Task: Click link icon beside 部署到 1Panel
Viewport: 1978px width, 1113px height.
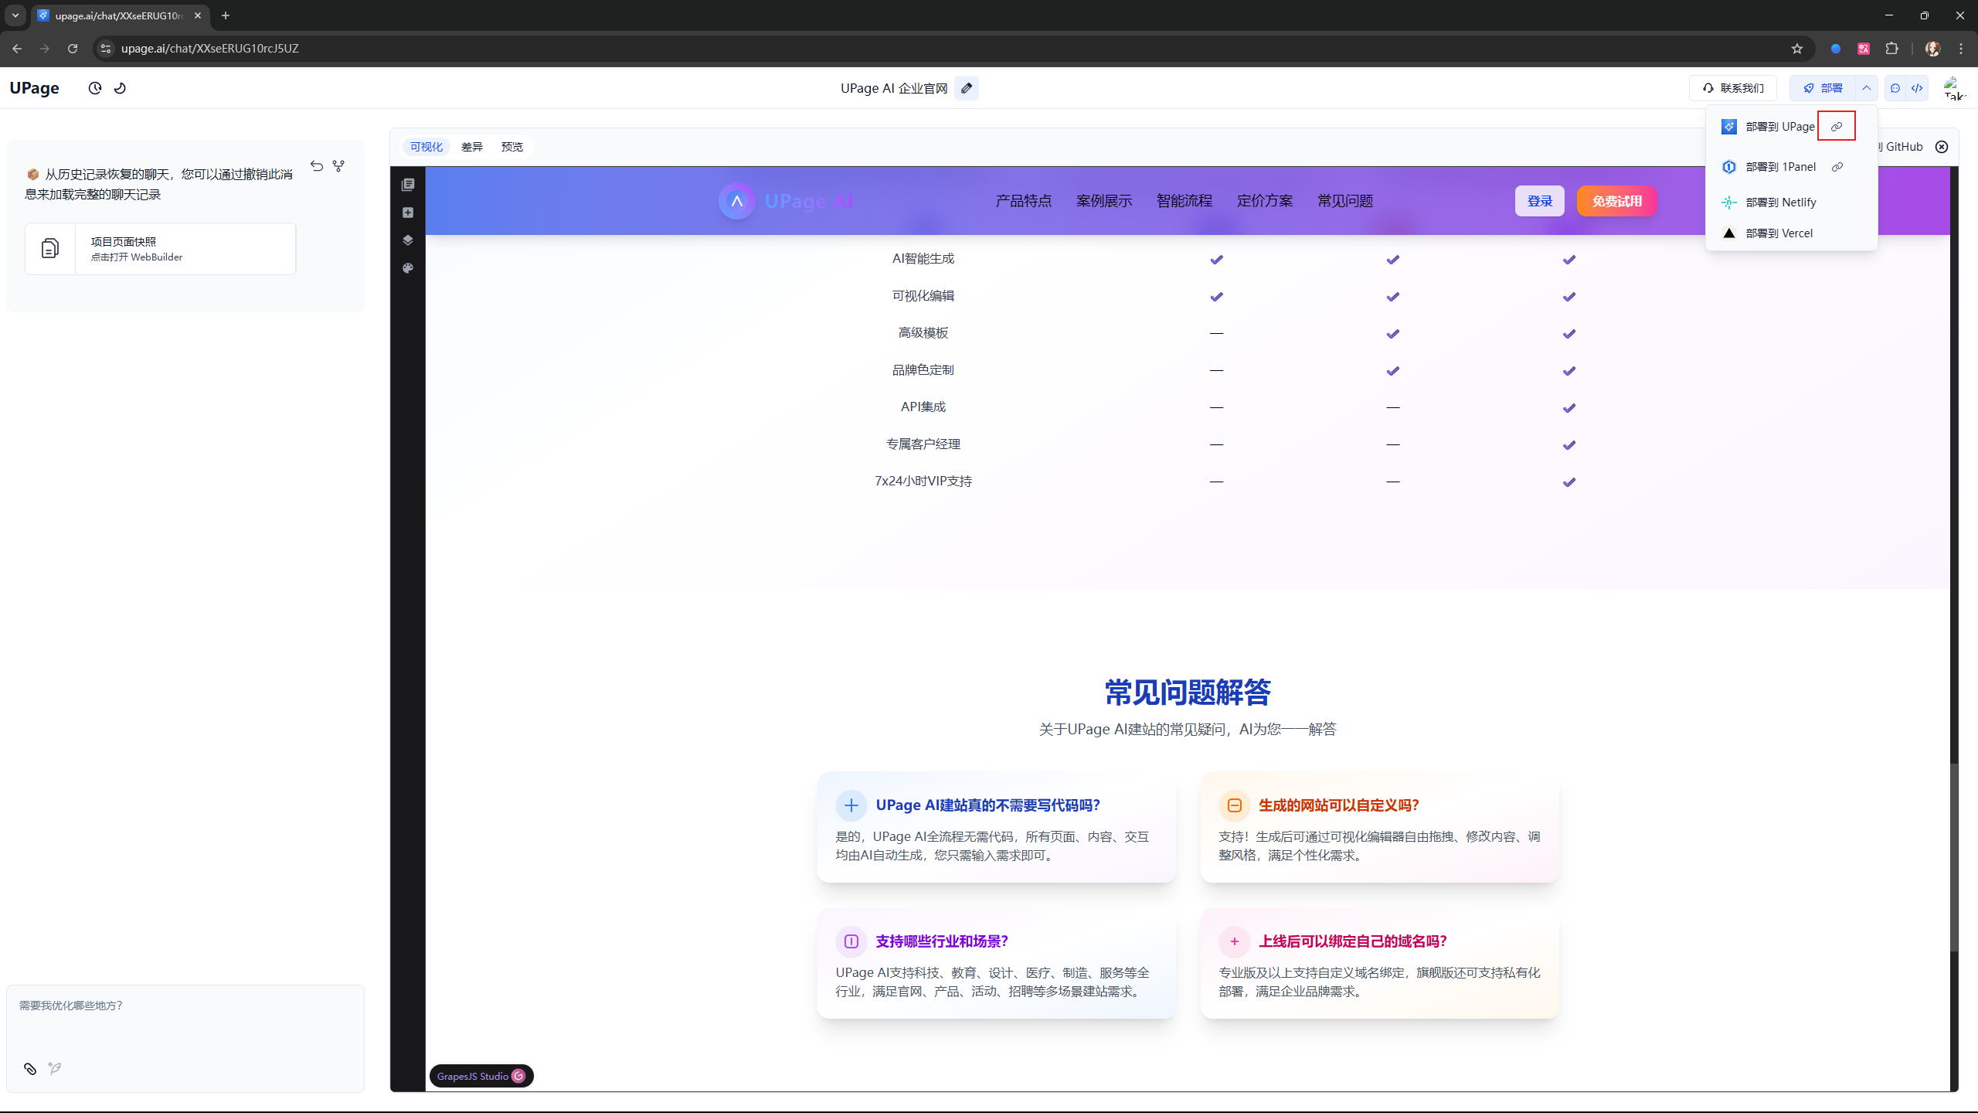Action: [x=1837, y=167]
